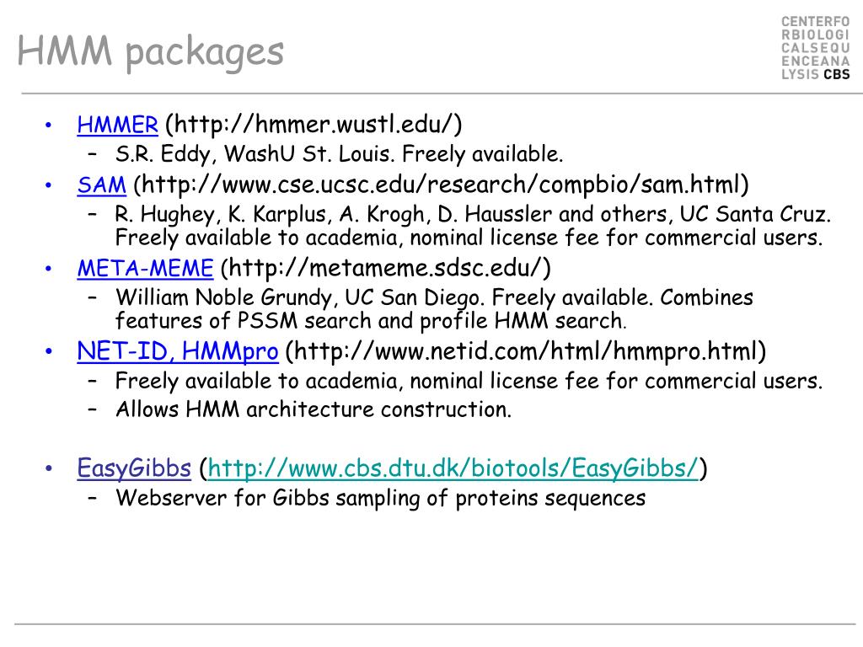863x647 pixels.
Task: Select the S.R. Eddy description line
Action: coord(339,154)
